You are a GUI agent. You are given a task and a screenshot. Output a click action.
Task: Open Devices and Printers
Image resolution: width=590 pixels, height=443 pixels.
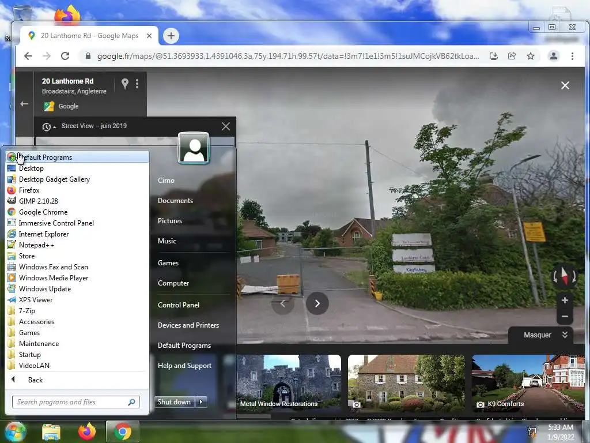(x=188, y=325)
